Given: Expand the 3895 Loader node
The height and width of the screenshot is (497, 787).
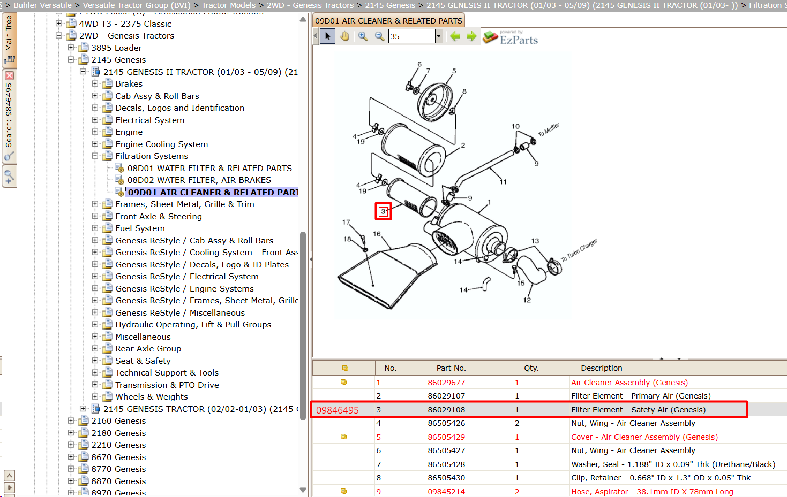Looking at the screenshot, I should 71,48.
